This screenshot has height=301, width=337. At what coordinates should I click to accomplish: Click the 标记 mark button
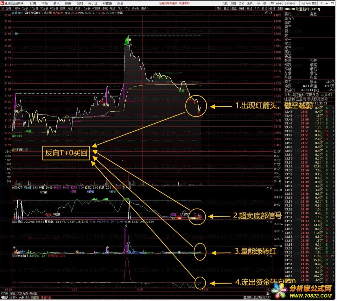click(264, 8)
